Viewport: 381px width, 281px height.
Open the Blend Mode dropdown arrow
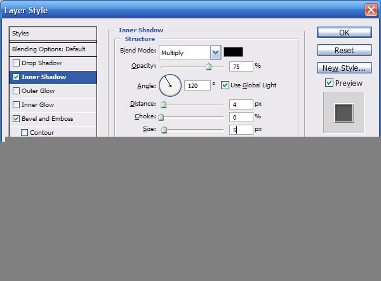tap(215, 53)
